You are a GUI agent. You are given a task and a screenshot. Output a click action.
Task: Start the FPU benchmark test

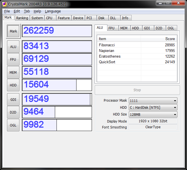(x=13, y=59)
